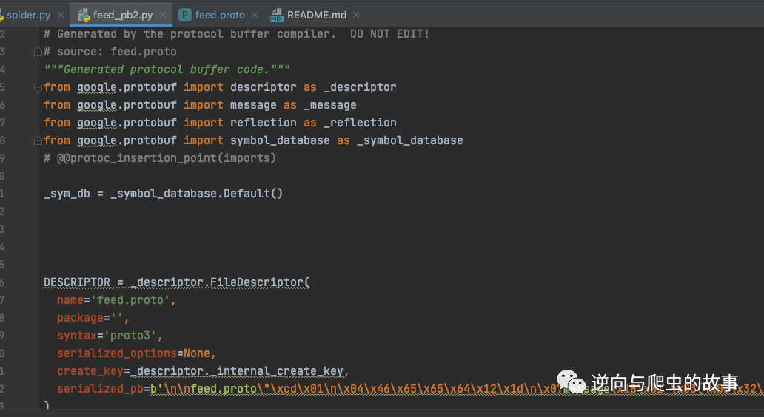Click the proto file icon on feed.proto tab

coord(185,15)
